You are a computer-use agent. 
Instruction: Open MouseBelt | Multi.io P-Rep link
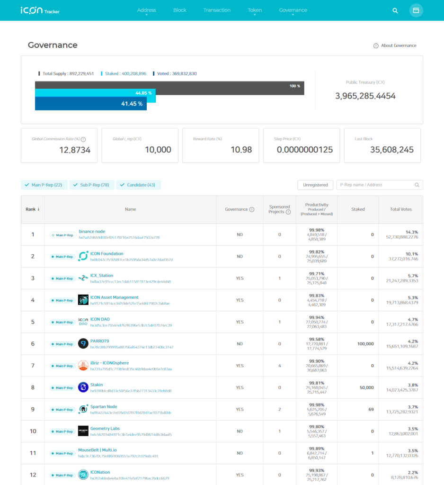coord(98,450)
